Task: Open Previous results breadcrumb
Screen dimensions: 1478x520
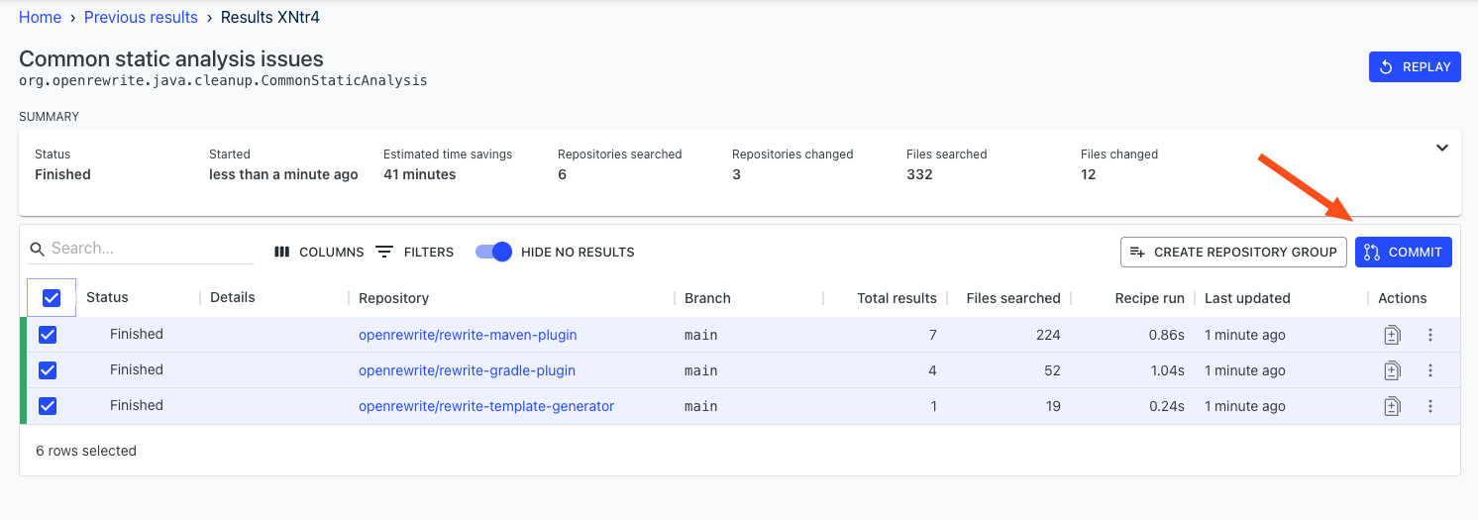Action: tap(141, 18)
